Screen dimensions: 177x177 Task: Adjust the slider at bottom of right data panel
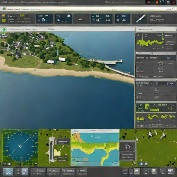pyautogui.click(x=158, y=77)
